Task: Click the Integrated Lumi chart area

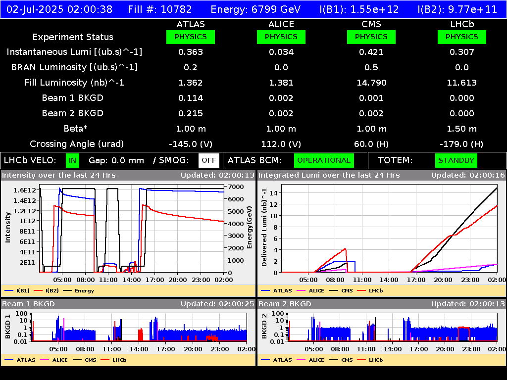Action: (389, 229)
